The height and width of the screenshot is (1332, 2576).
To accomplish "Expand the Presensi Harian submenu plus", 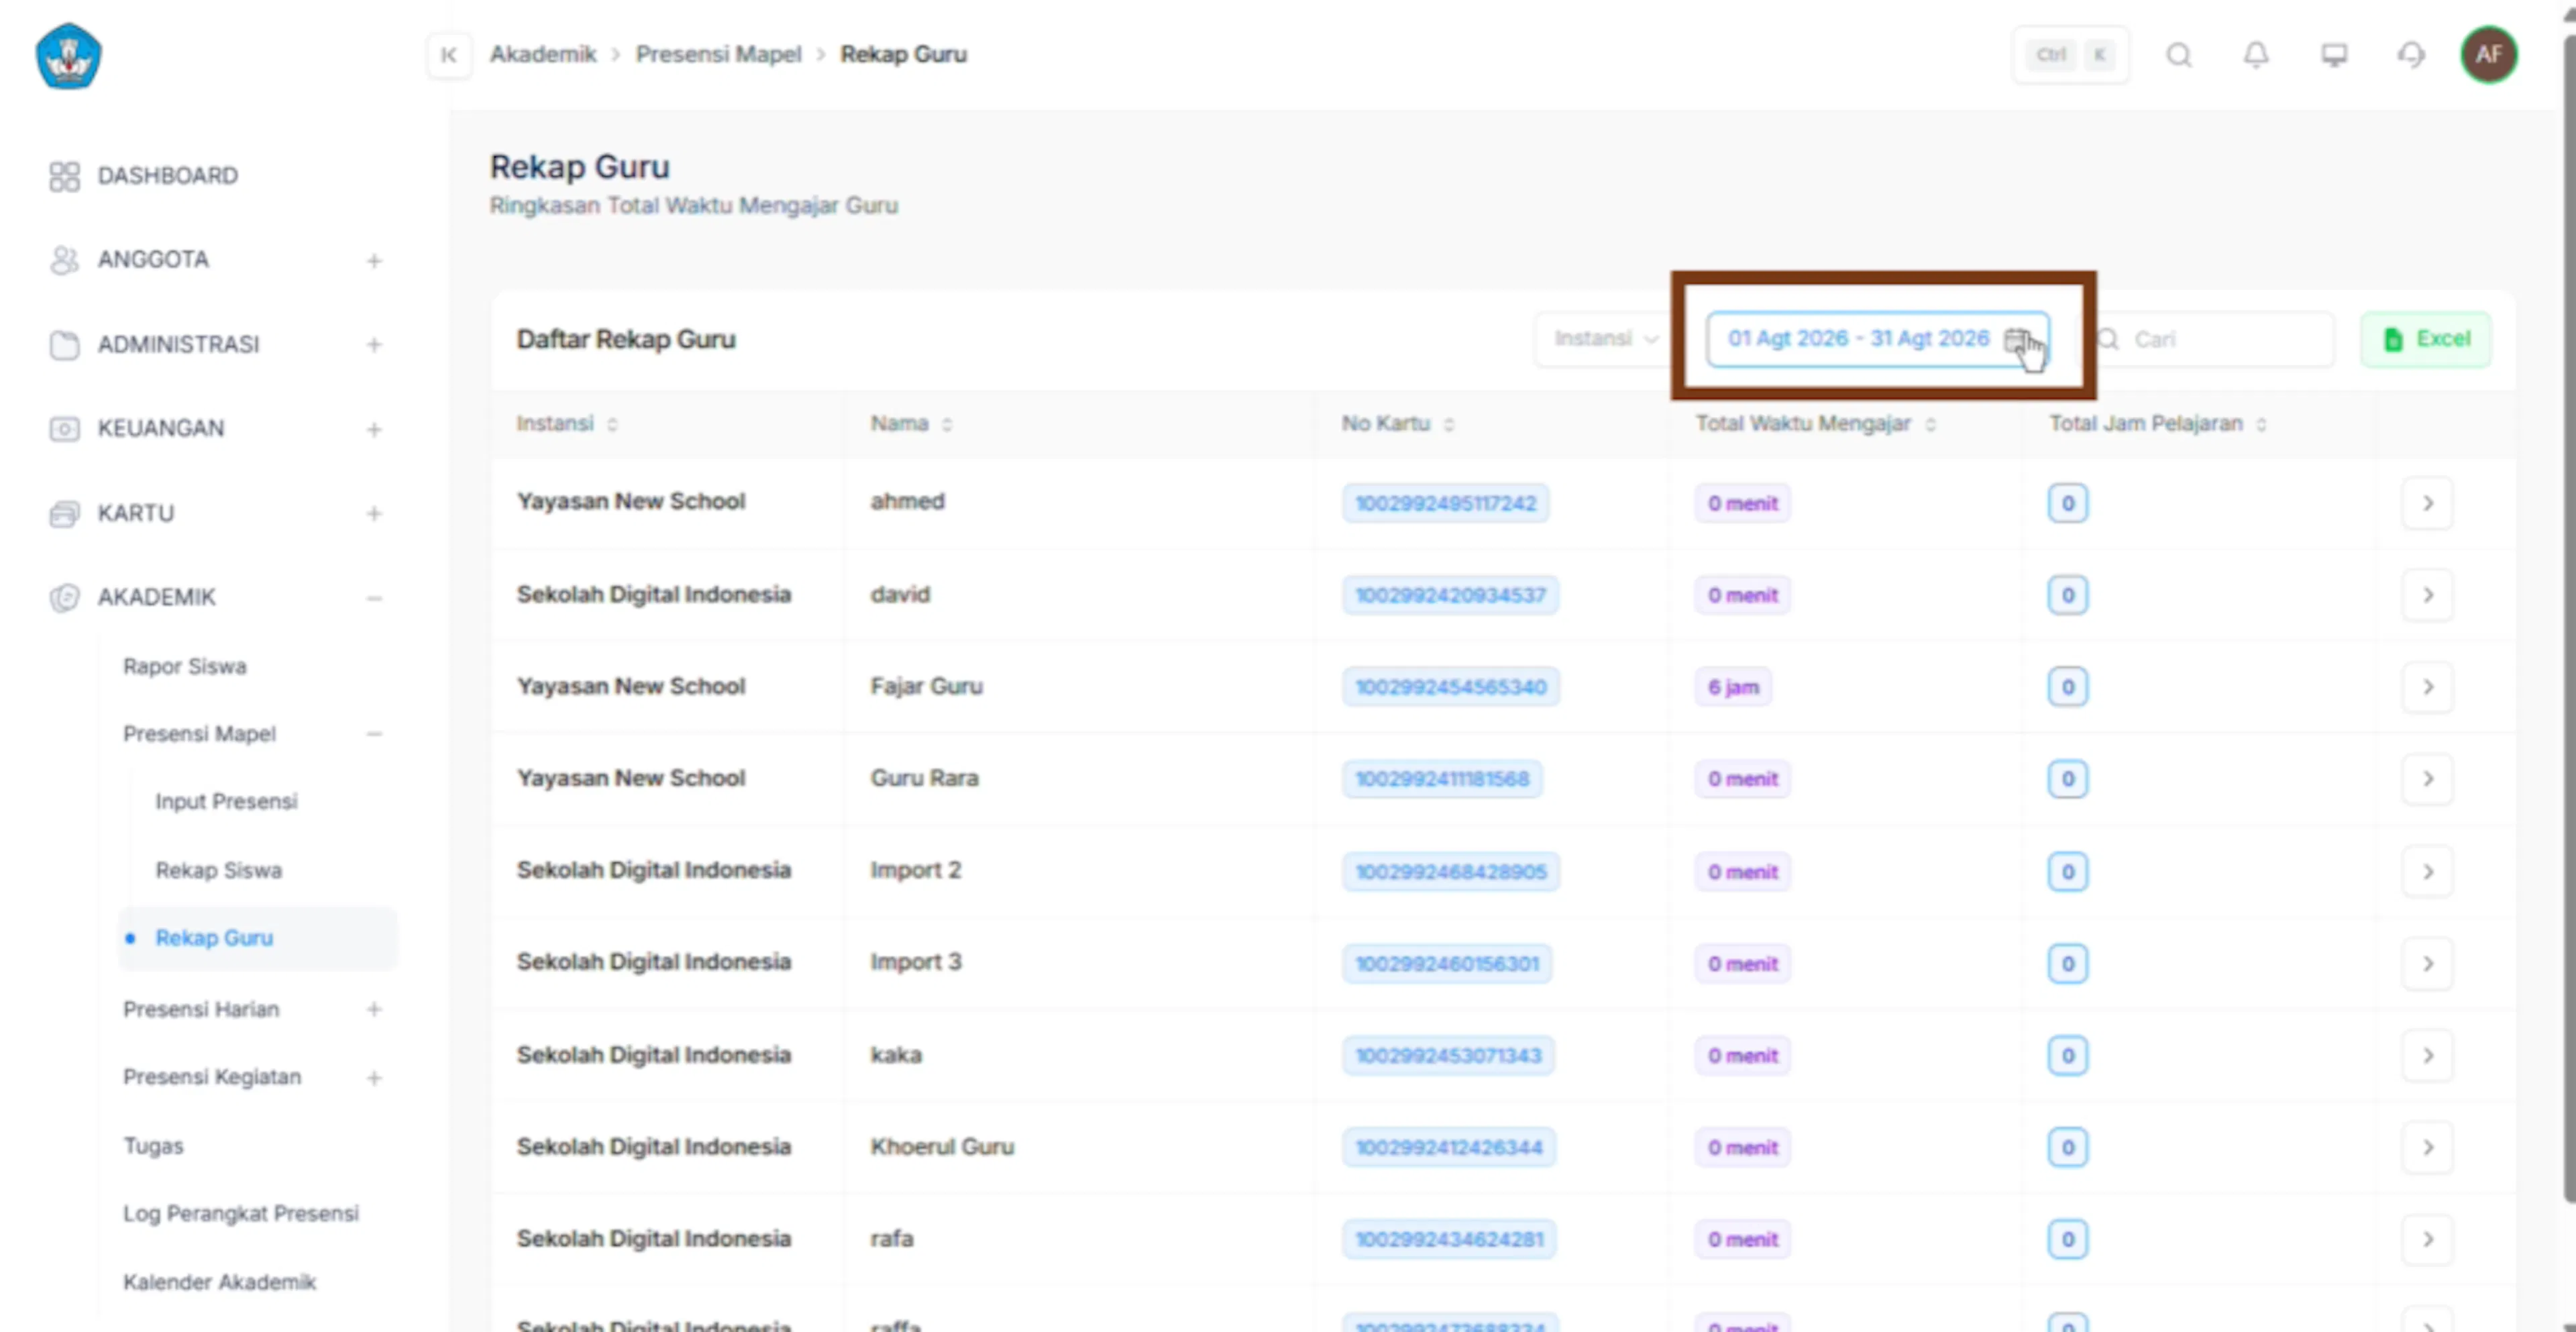I will point(374,1010).
